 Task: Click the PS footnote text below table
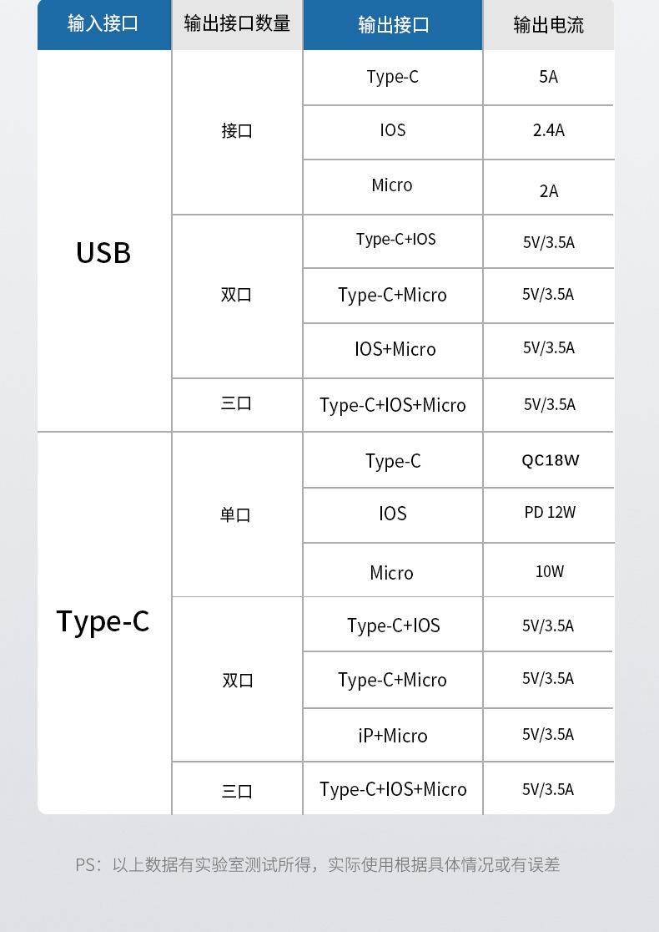click(317, 865)
